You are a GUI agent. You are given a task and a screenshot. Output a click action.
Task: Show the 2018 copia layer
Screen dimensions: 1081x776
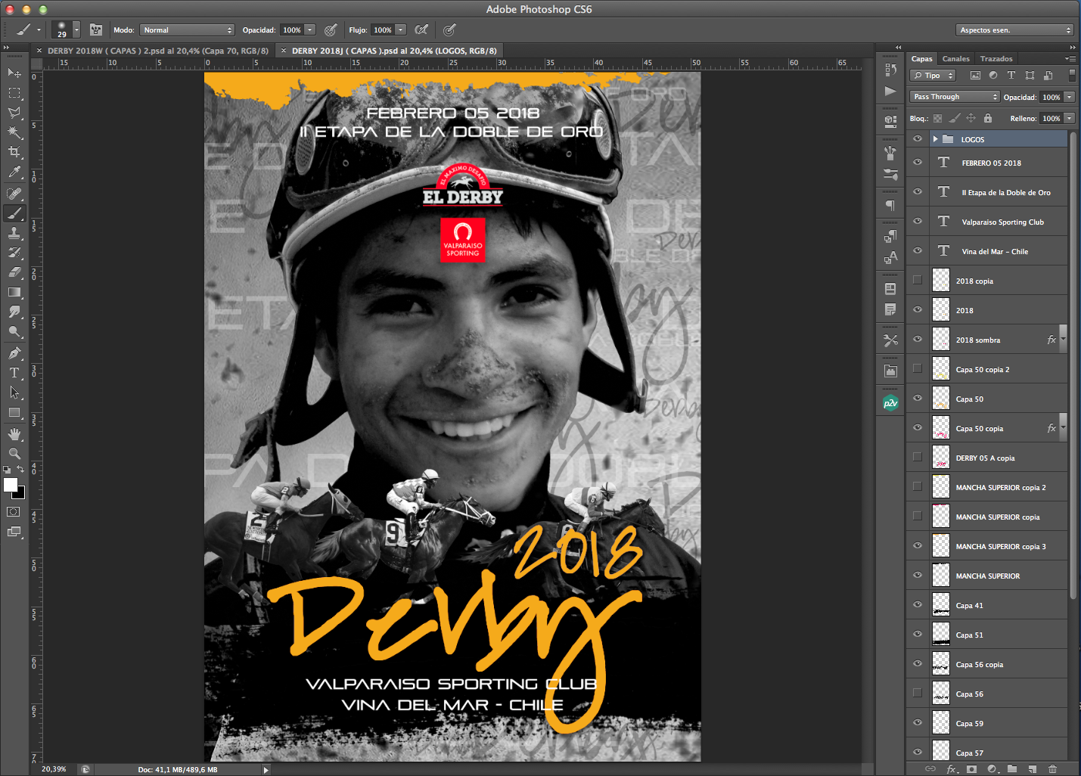point(918,281)
